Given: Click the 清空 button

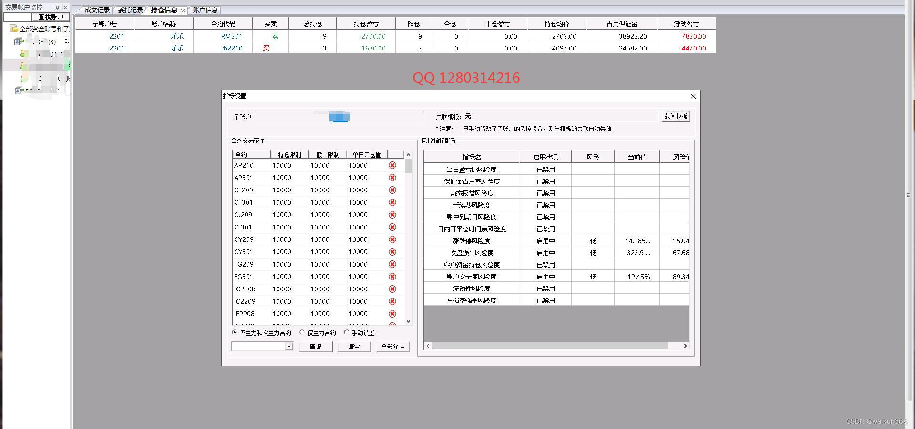Looking at the screenshot, I should tap(354, 347).
